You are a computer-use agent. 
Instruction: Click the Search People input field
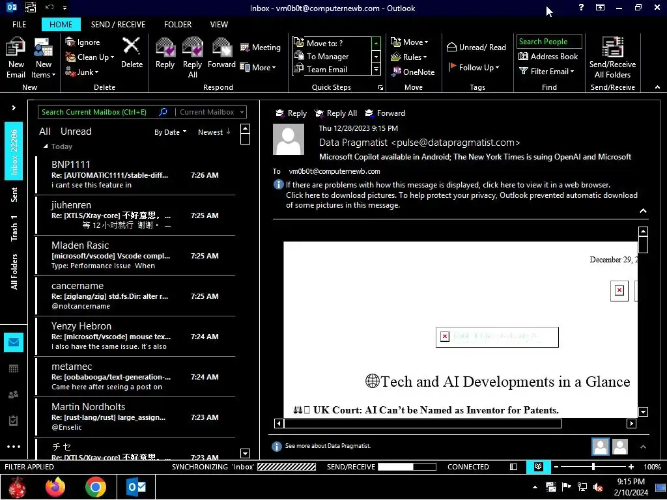[548, 41]
